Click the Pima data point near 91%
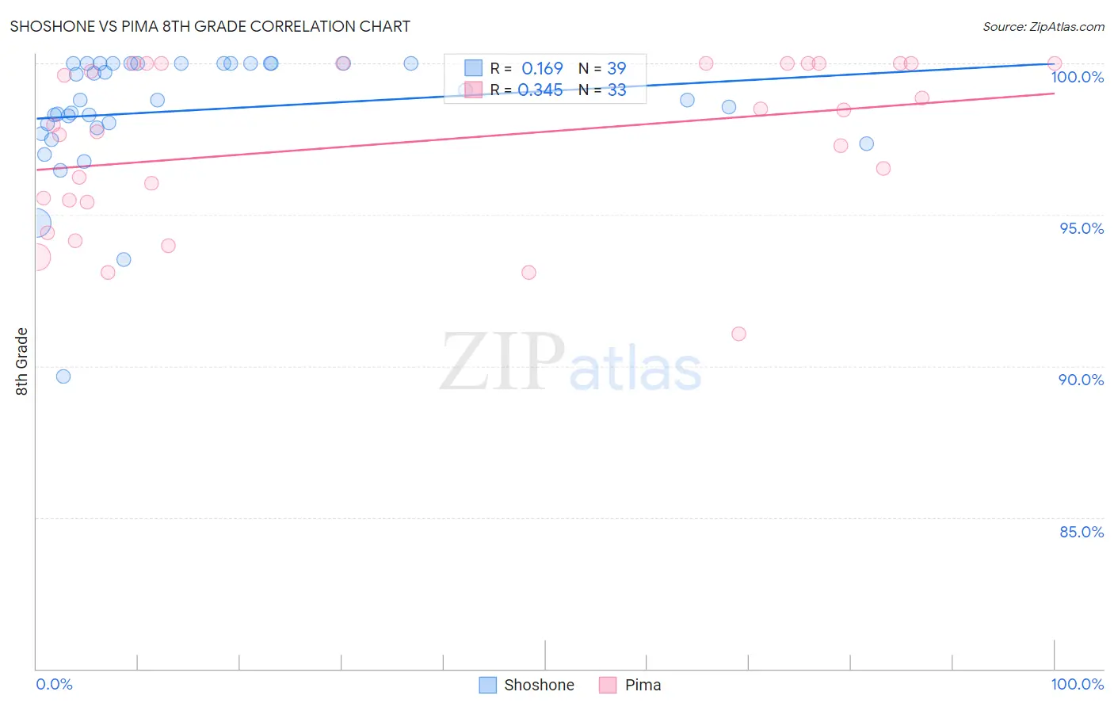 pyautogui.click(x=738, y=334)
